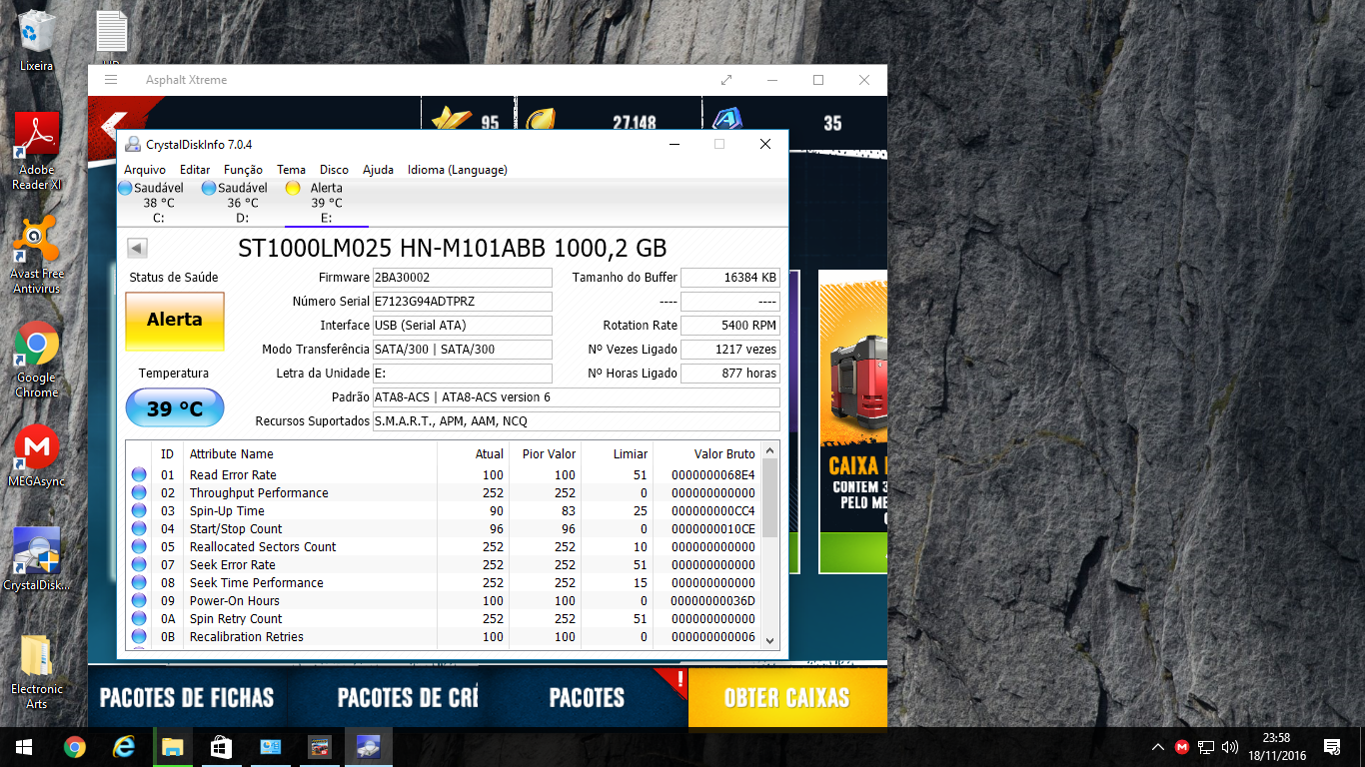
Task: Click the status circle for Read Error Rate
Action: point(139,475)
